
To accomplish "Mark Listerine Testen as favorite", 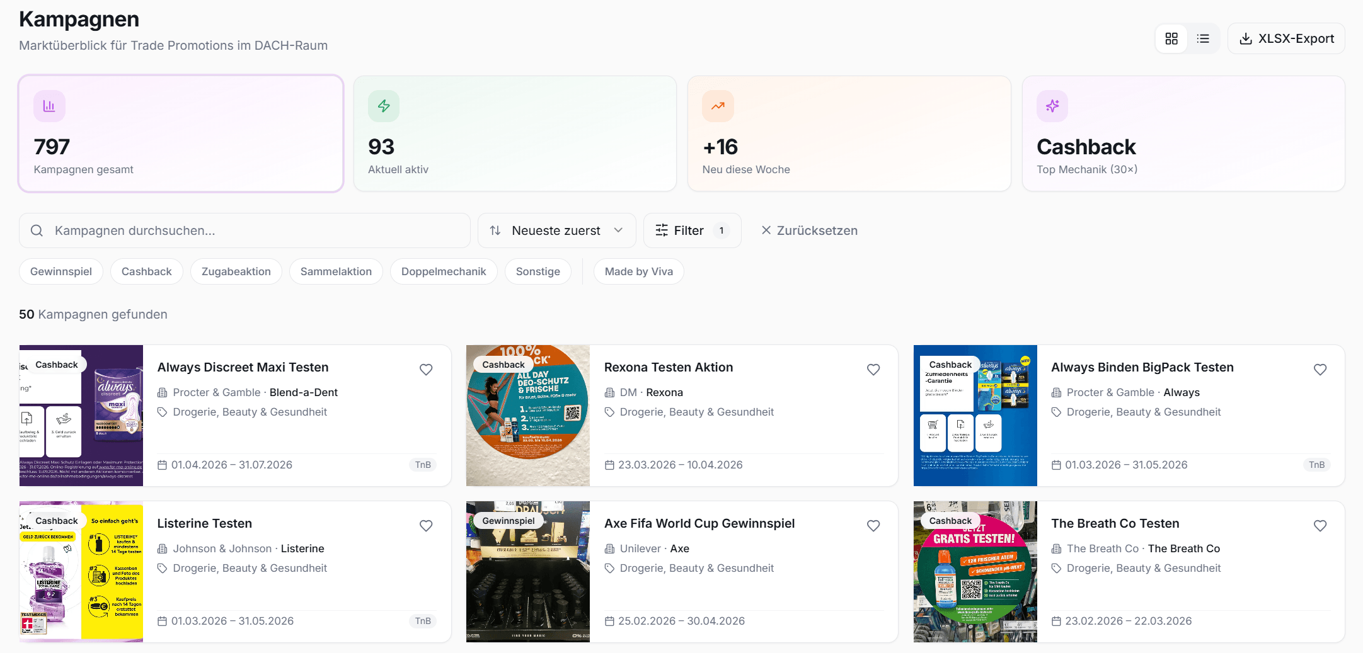I will (426, 526).
